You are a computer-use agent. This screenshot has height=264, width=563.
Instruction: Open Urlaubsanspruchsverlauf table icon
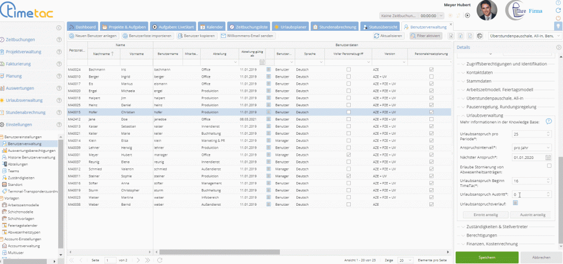(515, 203)
